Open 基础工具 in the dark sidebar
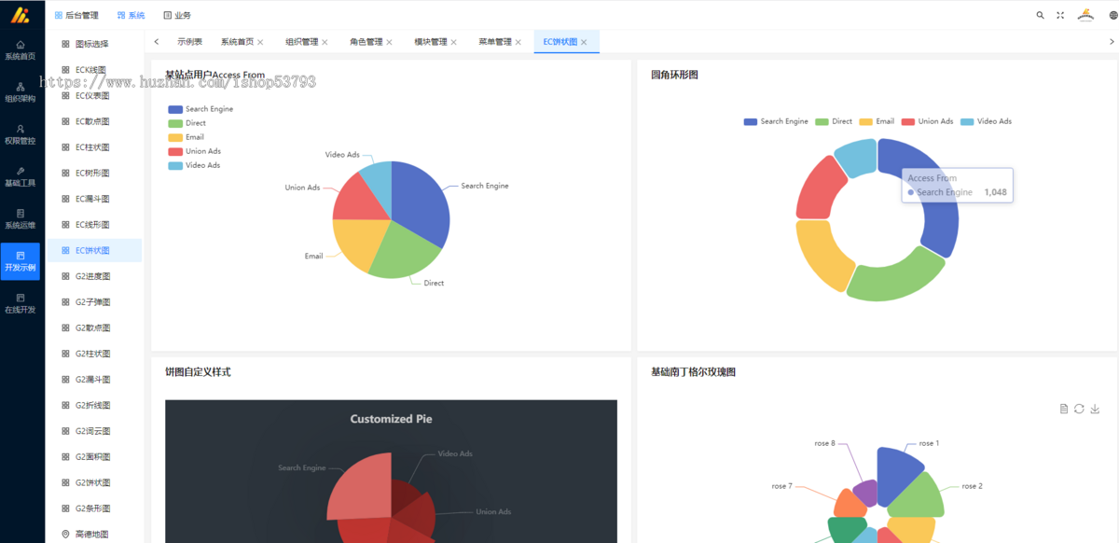Image resolution: width=1119 pixels, height=543 pixels. [21, 177]
